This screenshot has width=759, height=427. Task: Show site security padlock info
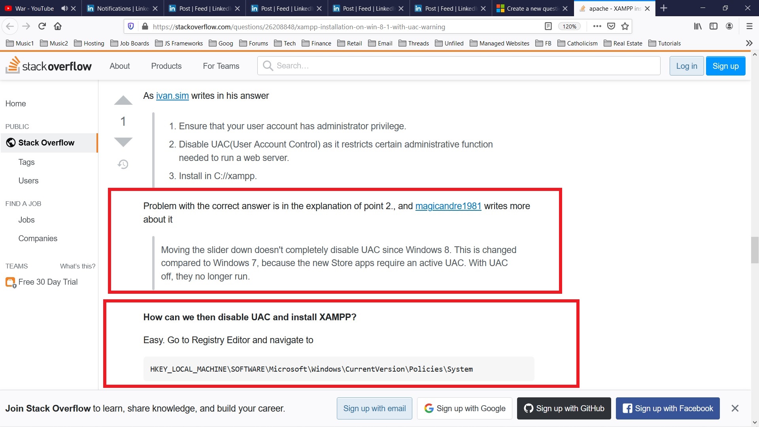[x=145, y=26]
